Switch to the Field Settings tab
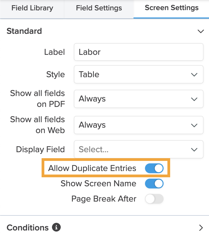Viewport: 209px width, 240px height. tap(99, 8)
